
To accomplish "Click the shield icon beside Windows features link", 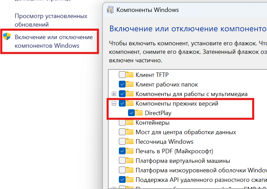I will pyautogui.click(x=7, y=37).
